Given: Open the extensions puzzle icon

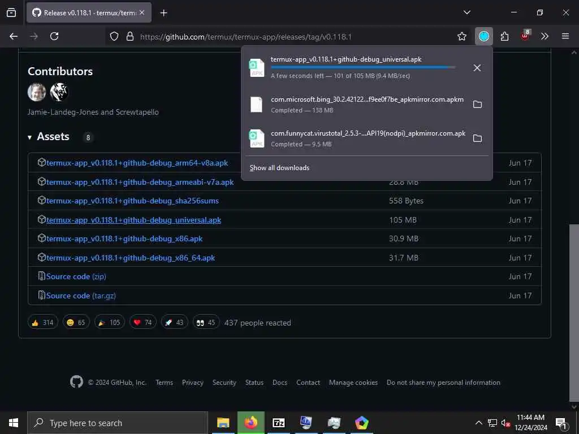Looking at the screenshot, I should pos(504,36).
